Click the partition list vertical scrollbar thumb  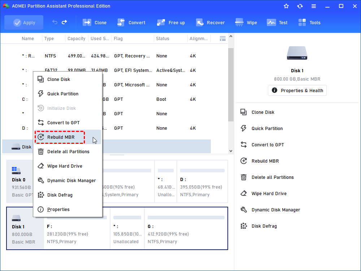click(x=231, y=85)
